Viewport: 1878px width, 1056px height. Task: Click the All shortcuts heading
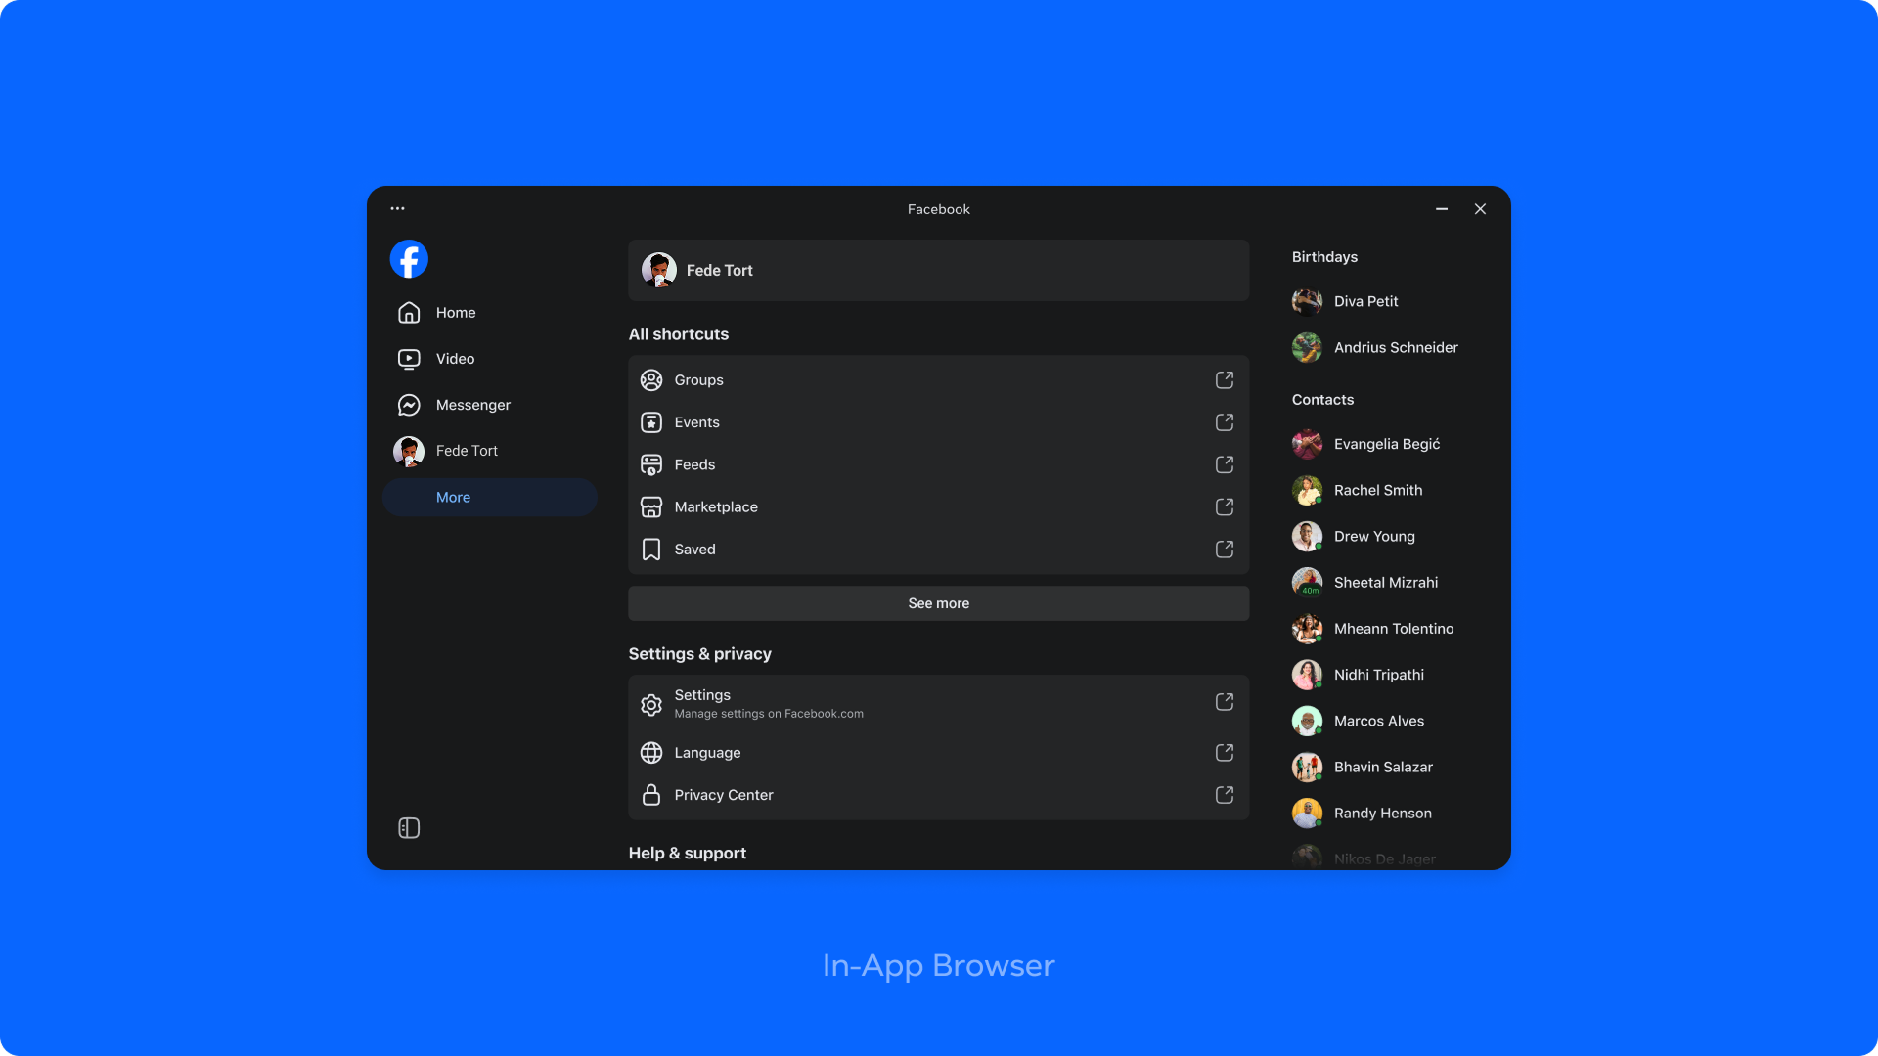click(678, 334)
